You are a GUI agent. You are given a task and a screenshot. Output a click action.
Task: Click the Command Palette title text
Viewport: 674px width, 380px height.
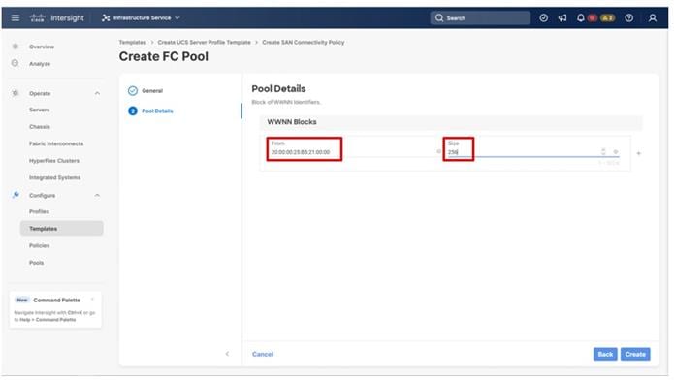[57, 301]
